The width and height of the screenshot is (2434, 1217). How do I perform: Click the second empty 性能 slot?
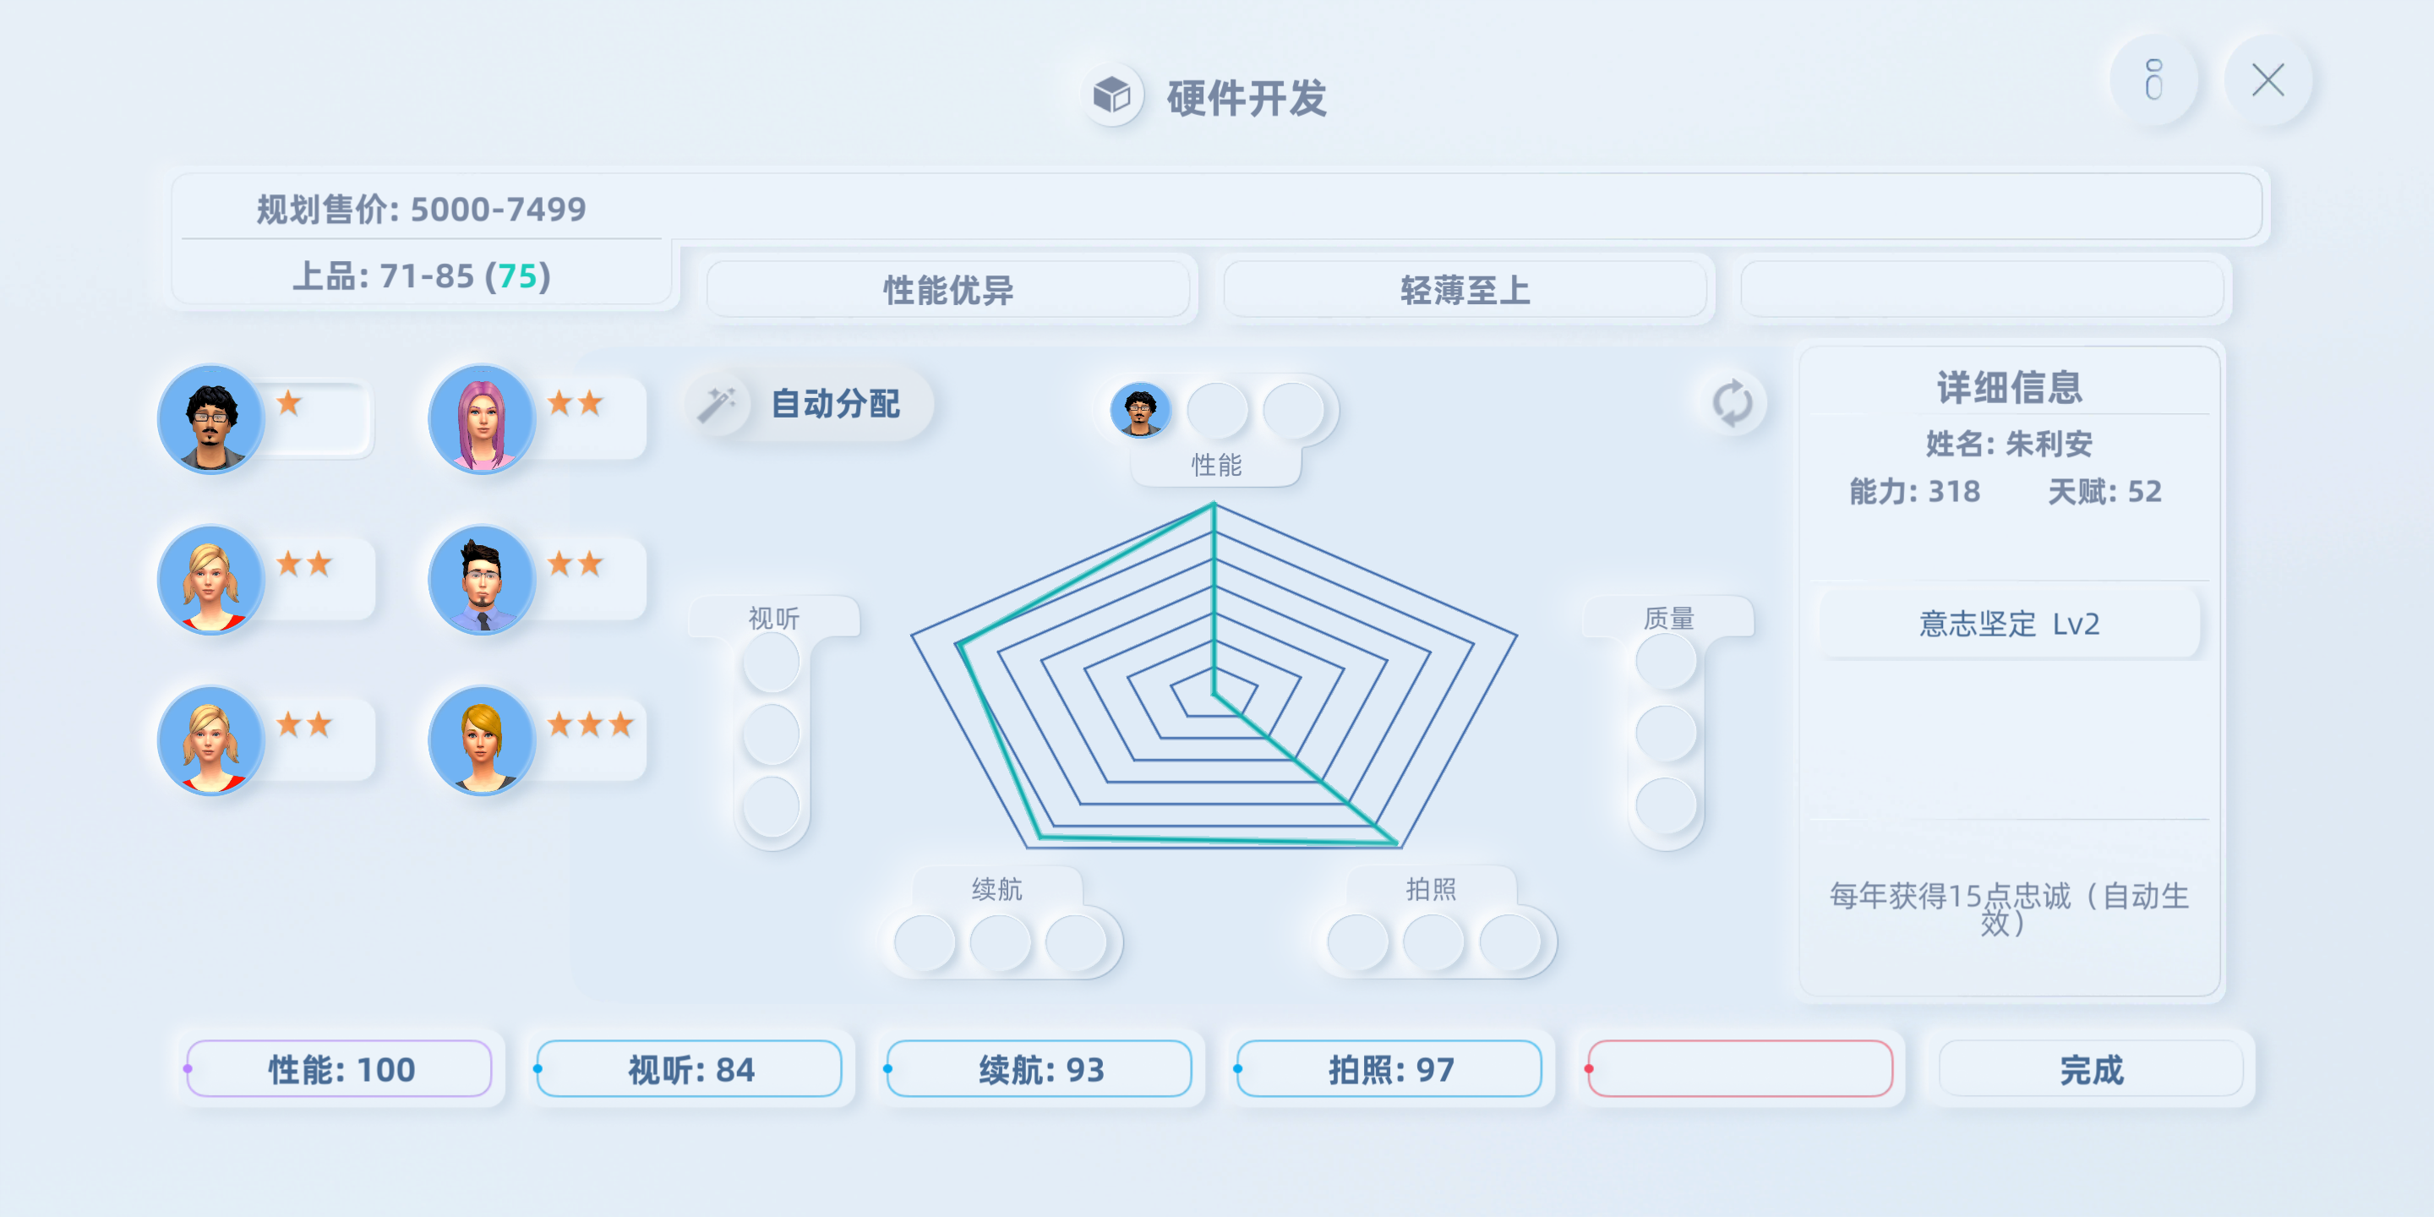(x=1217, y=411)
